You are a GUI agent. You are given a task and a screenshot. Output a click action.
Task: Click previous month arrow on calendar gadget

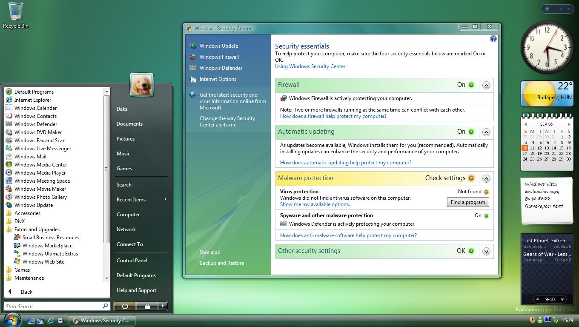tap(525, 124)
